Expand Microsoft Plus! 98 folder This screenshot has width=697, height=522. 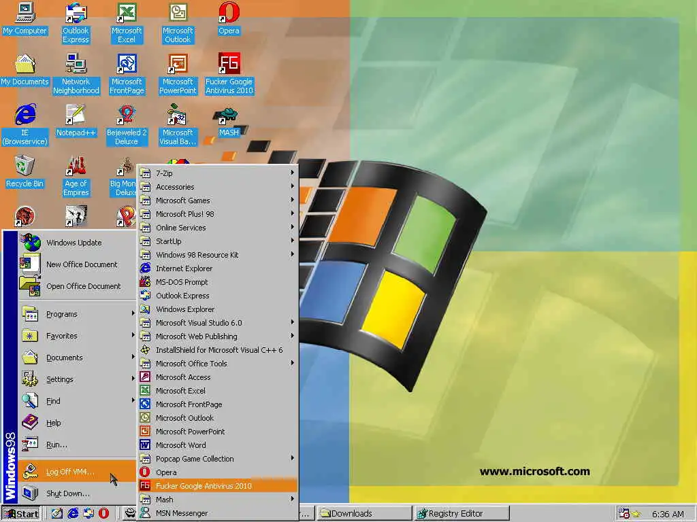point(217,214)
